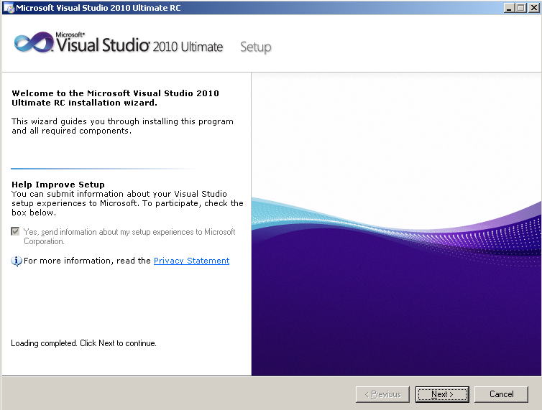The height and width of the screenshot is (410, 542).
Task: Maximize the setup window
Action: [521, 8]
